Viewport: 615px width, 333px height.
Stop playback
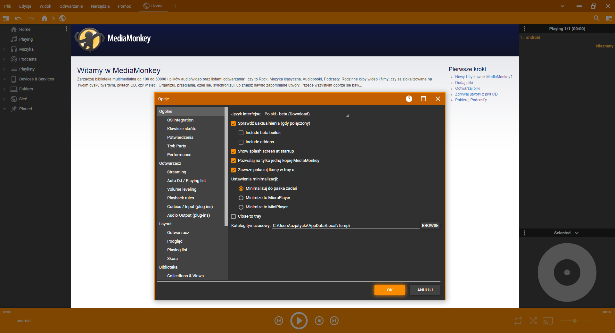(x=319, y=321)
